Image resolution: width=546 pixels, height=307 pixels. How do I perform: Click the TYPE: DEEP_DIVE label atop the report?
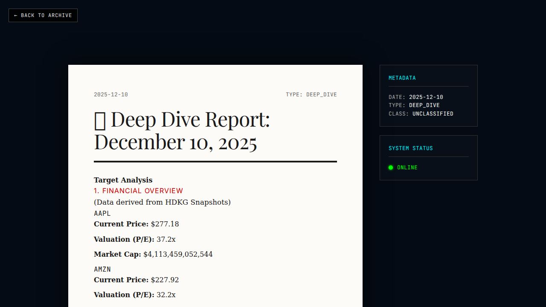pyautogui.click(x=311, y=95)
